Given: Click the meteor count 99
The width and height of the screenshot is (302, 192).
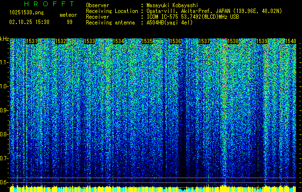Looking at the screenshot, I should 70,22.
